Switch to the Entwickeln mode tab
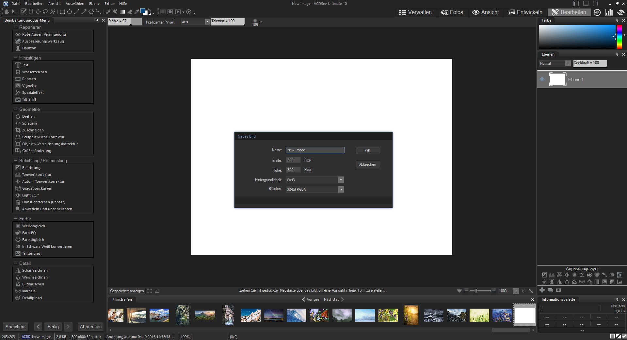Screen dimensions: 627x340 click(525, 12)
